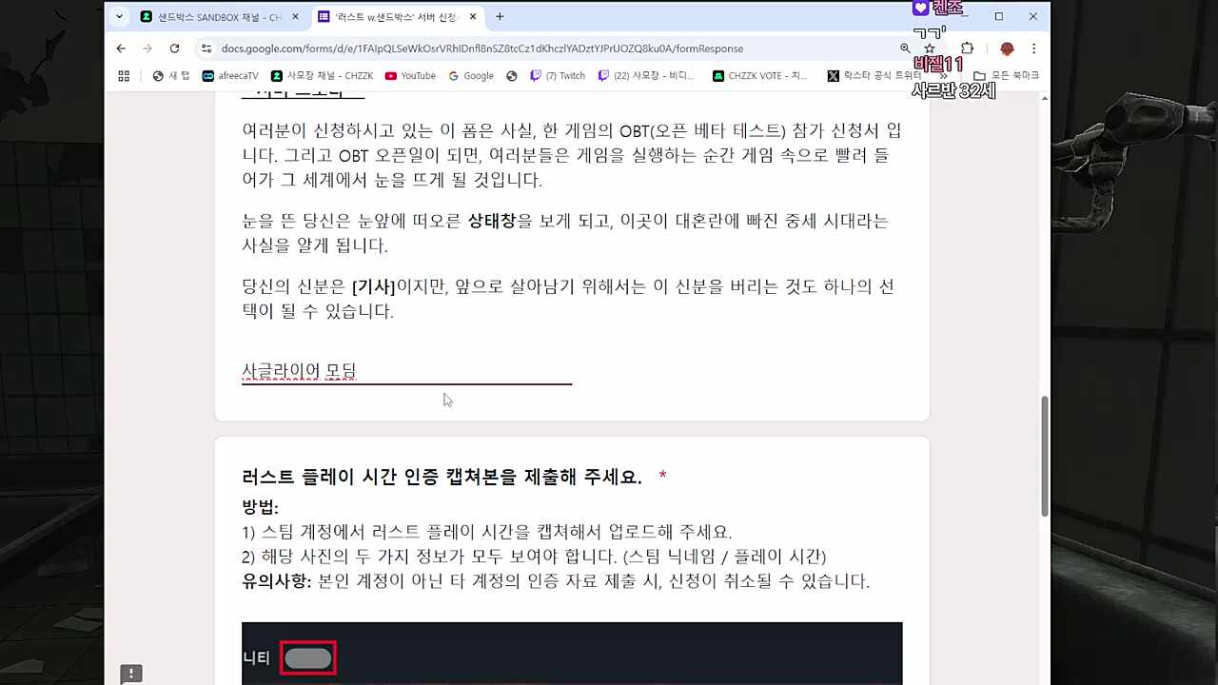Open the (7) Twitch bookmark
This screenshot has height=685, width=1218.
tap(558, 76)
